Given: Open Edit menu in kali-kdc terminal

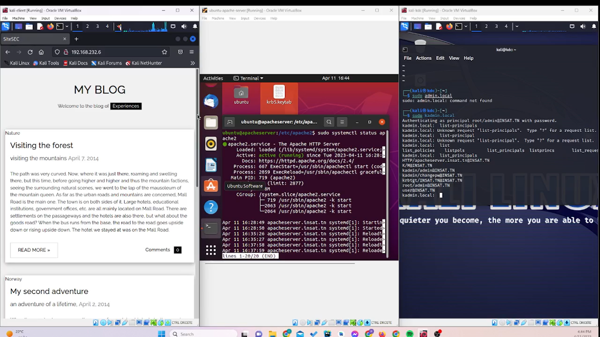Looking at the screenshot, I should (440, 58).
